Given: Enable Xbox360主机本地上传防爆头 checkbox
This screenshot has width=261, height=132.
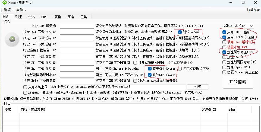Looking at the screenshot, I should (x=25, y=93).
